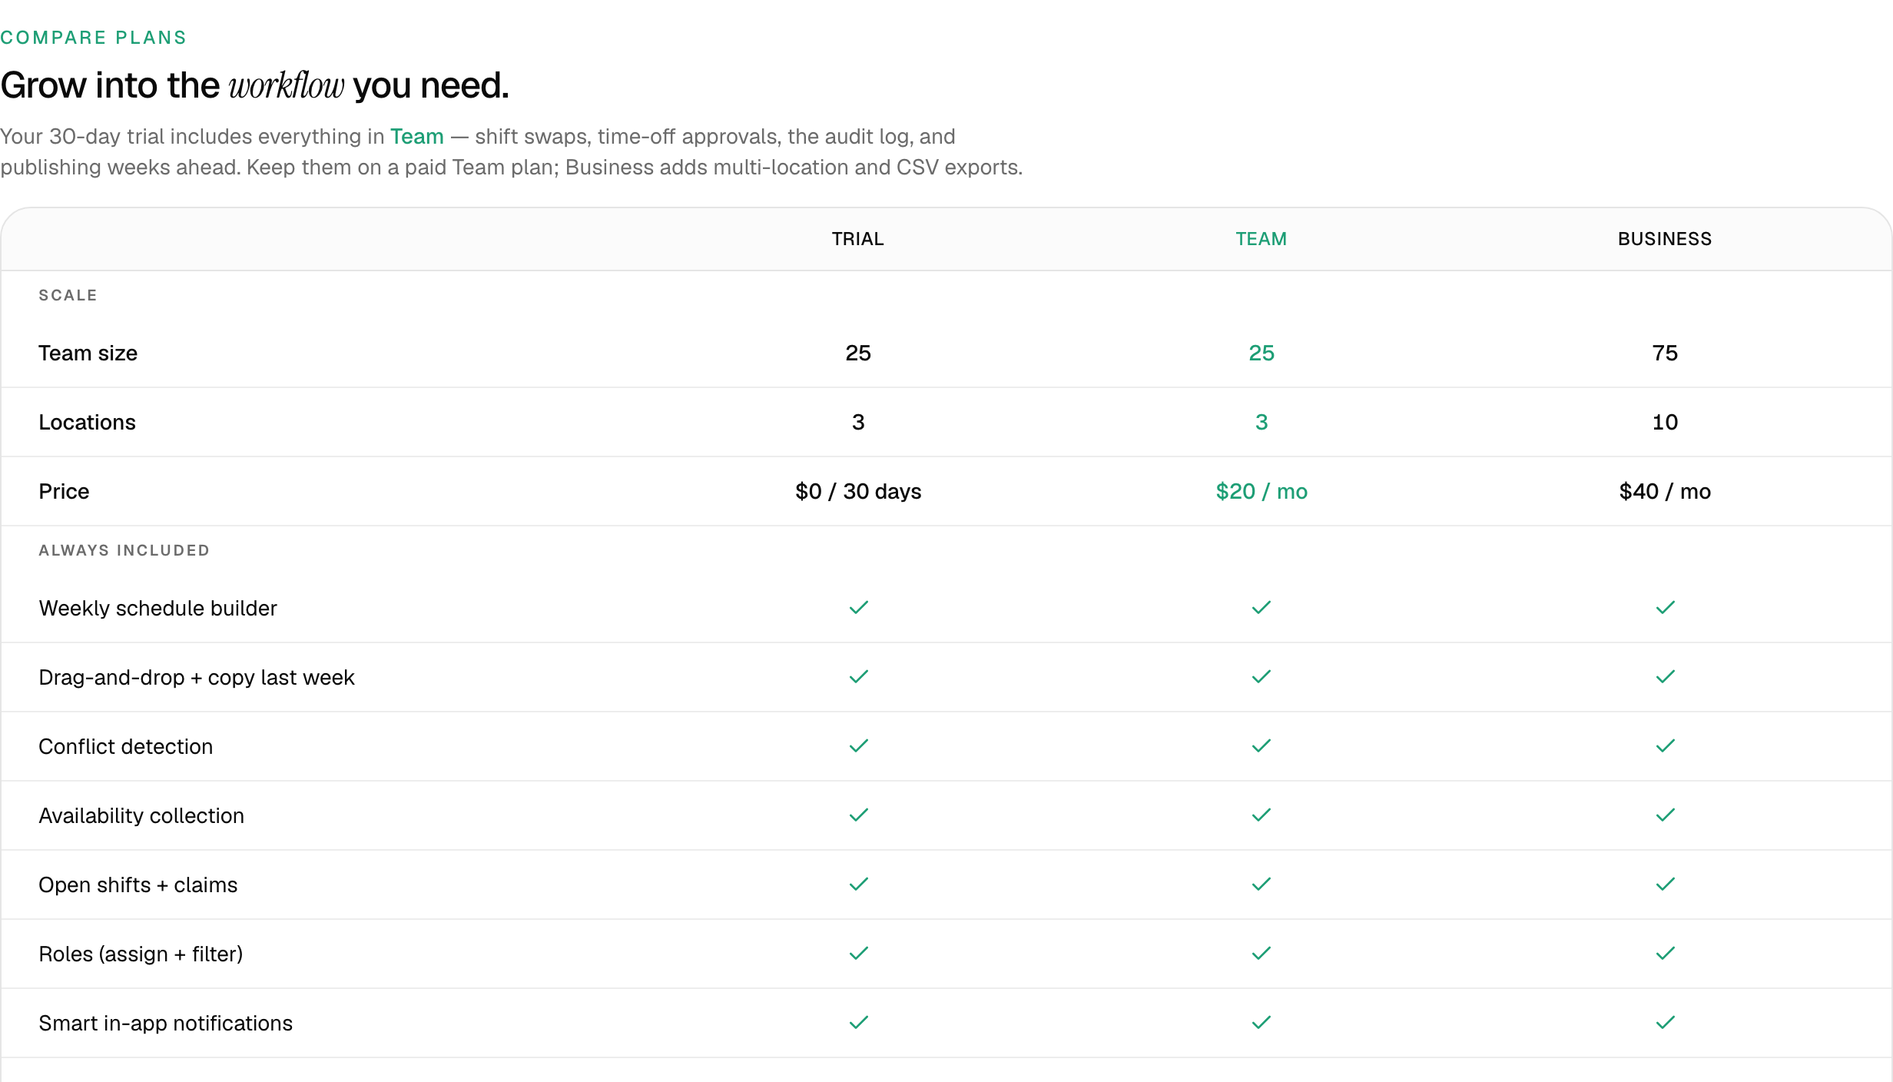1893x1082 pixels.
Task: Click the $0 / 30 days trial price
Action: pyautogui.click(x=858, y=492)
